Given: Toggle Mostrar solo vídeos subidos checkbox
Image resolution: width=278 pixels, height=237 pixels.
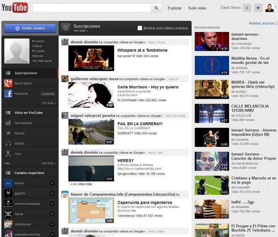Looking at the screenshot, I should pyautogui.click(x=140, y=28).
